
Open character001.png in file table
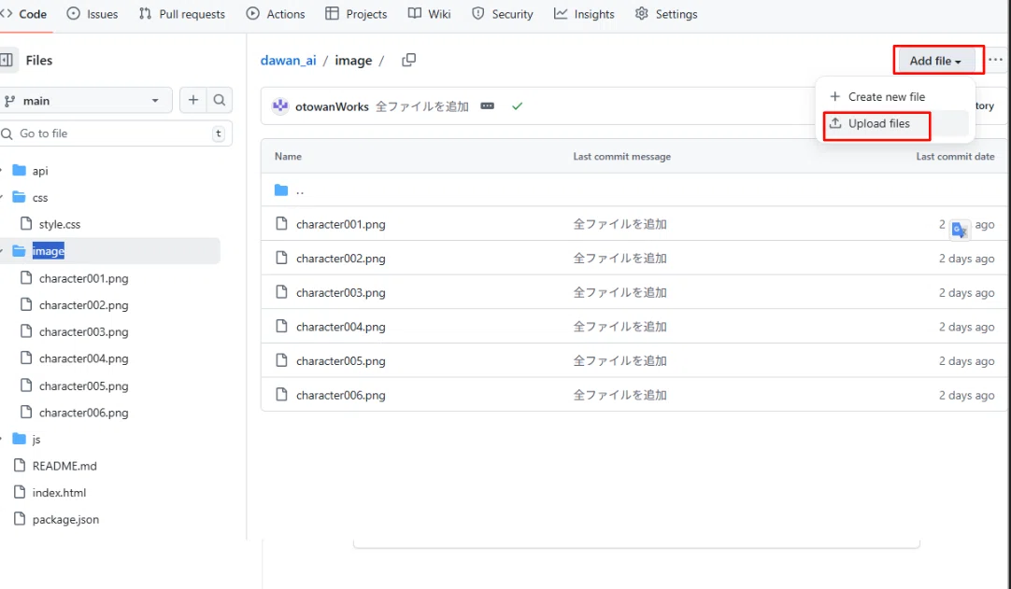point(340,224)
